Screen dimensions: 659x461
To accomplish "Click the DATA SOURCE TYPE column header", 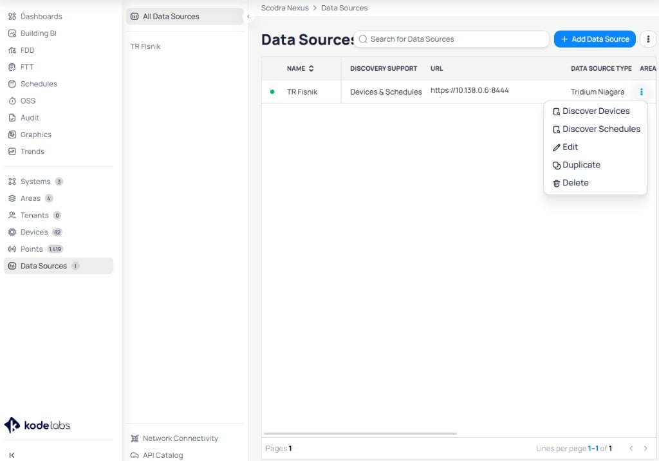I will [601, 68].
